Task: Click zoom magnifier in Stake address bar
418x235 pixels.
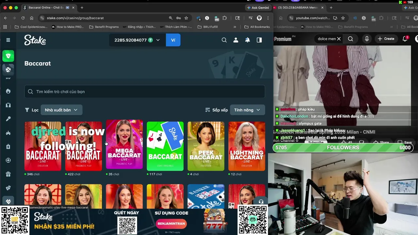Action: coord(170,18)
